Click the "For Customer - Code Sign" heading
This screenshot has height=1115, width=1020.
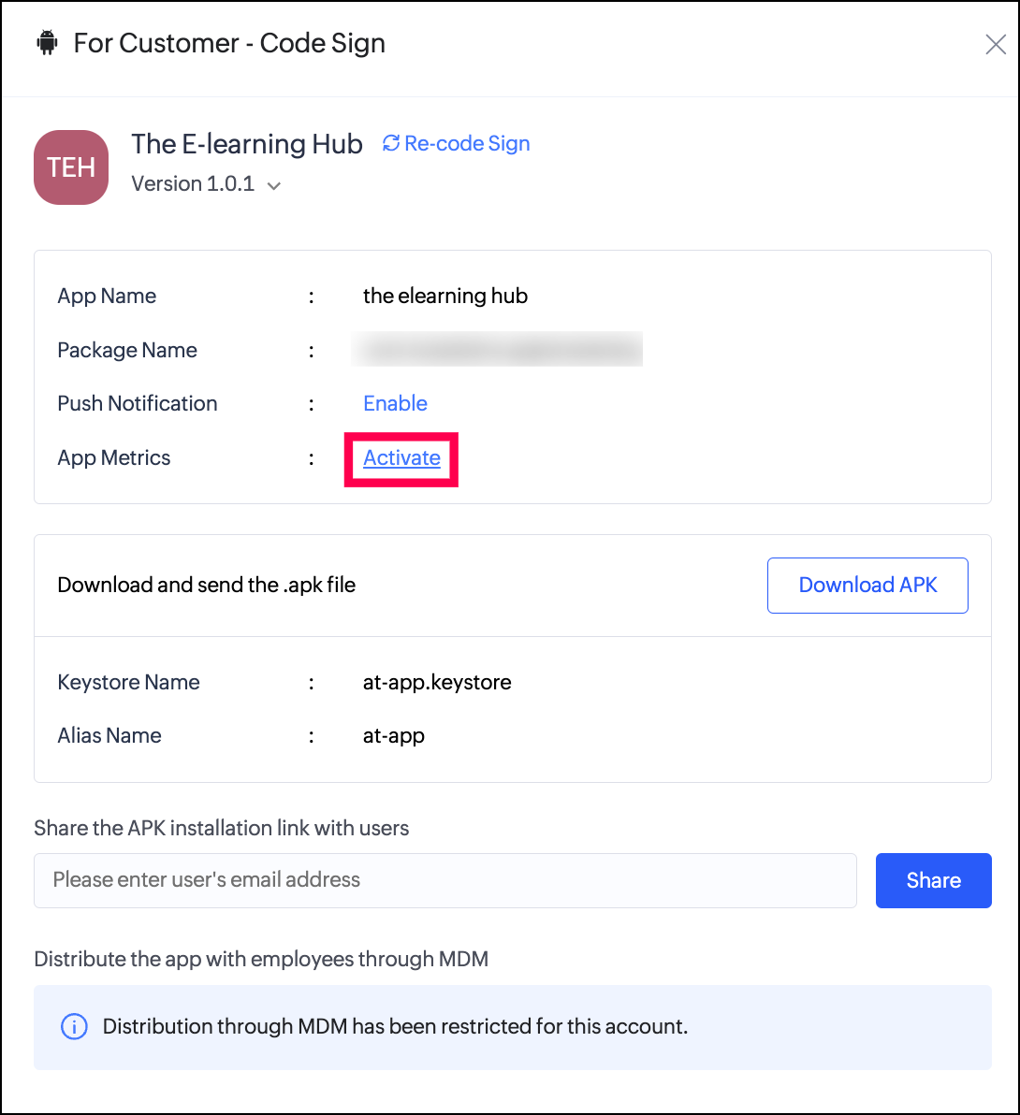coord(229,43)
